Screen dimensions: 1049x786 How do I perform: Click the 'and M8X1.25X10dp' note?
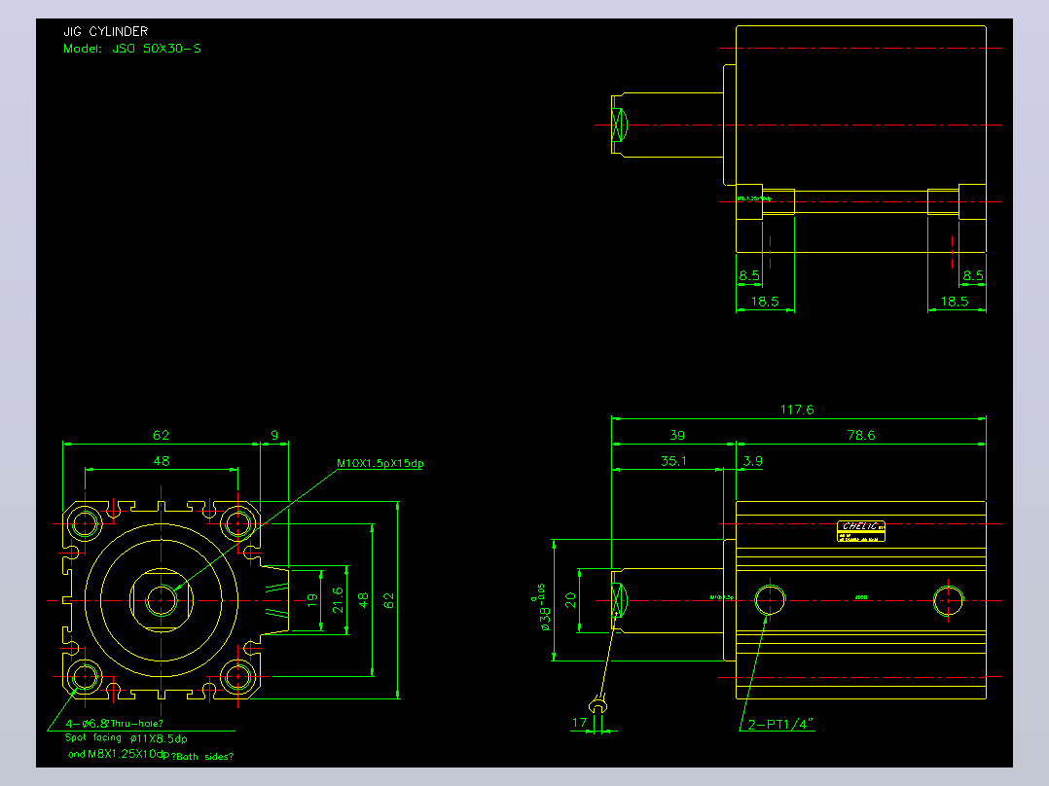pos(119,754)
